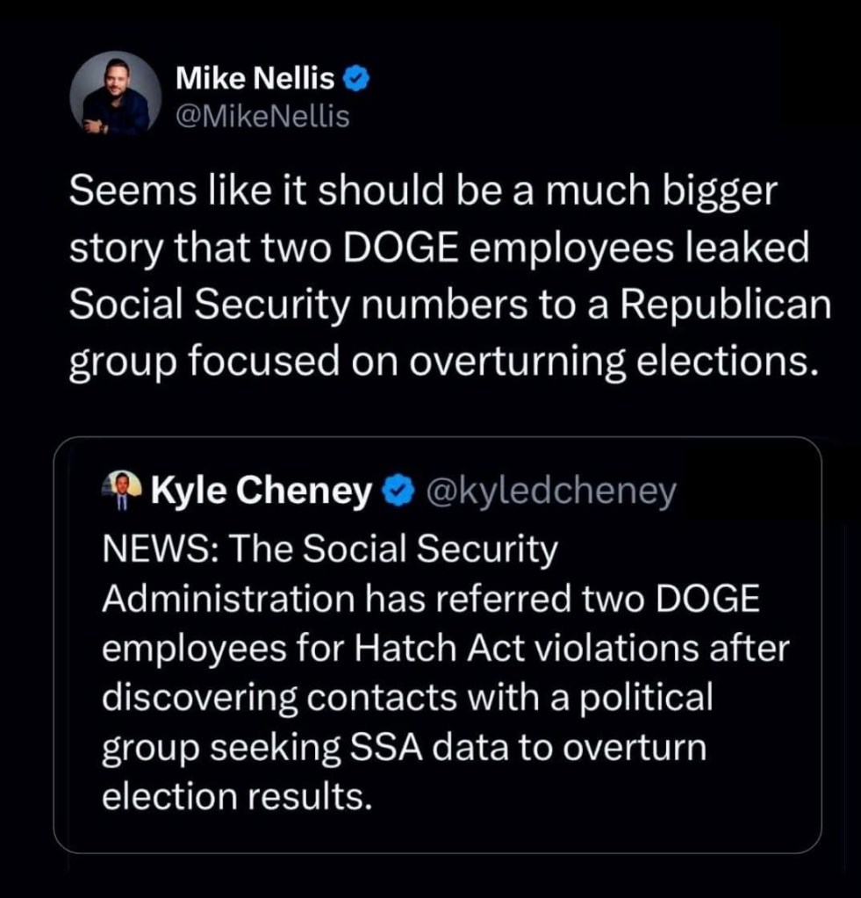Screen dimensions: 861x898
Task: Open the Kyle Cheney display name
Action: coord(262,492)
